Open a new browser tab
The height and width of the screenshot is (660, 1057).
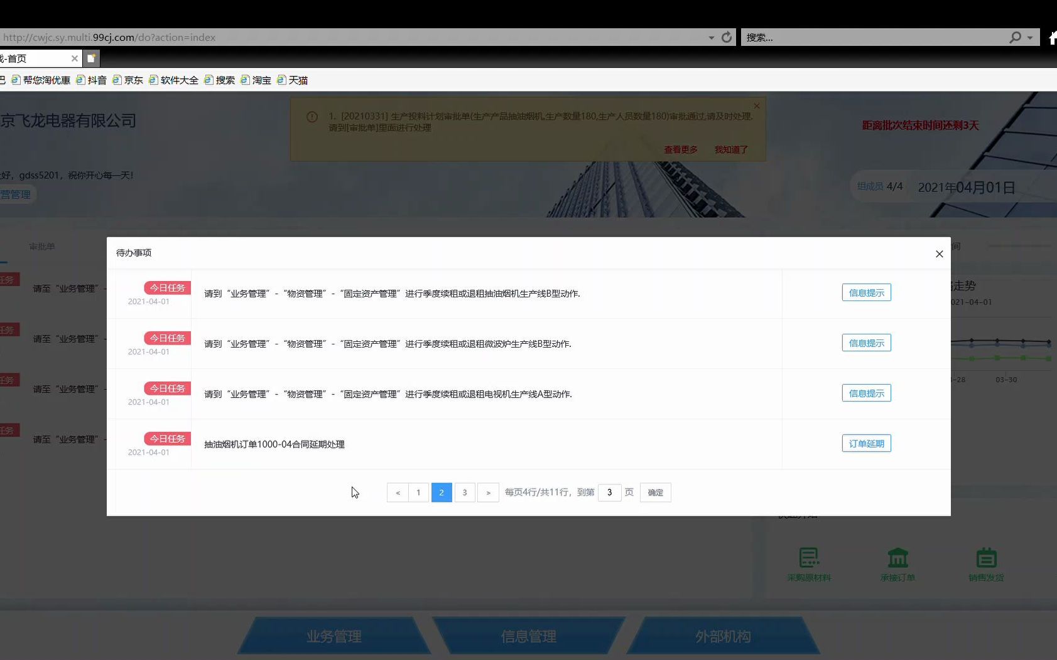click(91, 58)
